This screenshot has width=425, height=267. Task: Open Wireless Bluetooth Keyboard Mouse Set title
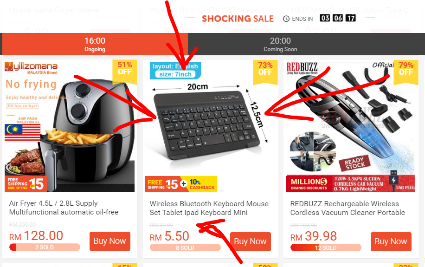pyautogui.click(x=209, y=208)
